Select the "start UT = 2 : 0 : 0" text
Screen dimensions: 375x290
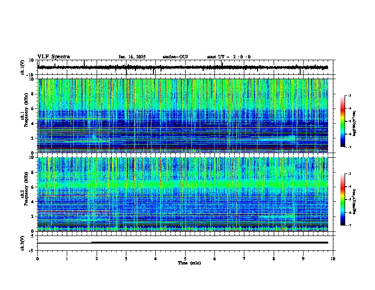229,57
